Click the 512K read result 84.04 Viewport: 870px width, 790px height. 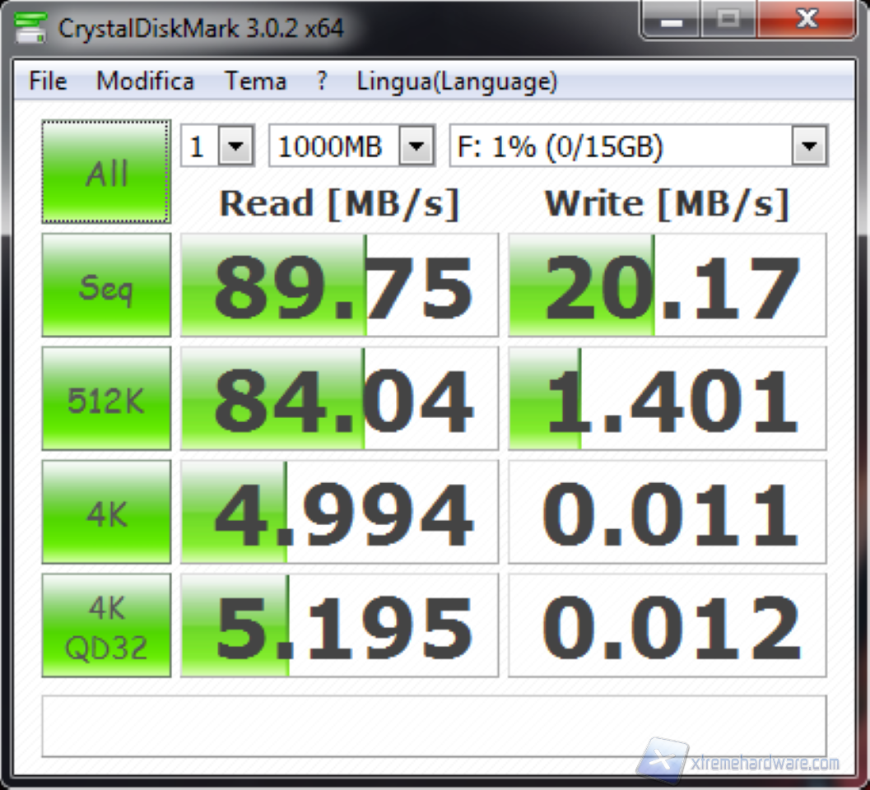[339, 398]
